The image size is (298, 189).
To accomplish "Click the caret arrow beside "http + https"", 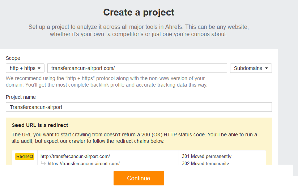I will [x=39, y=68].
